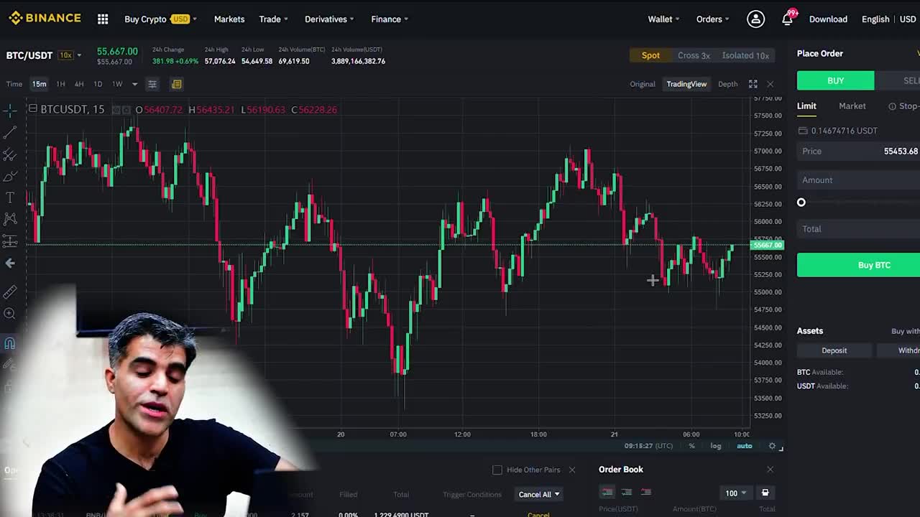Select the ruler measure tool
The width and height of the screenshot is (920, 517).
click(10, 292)
